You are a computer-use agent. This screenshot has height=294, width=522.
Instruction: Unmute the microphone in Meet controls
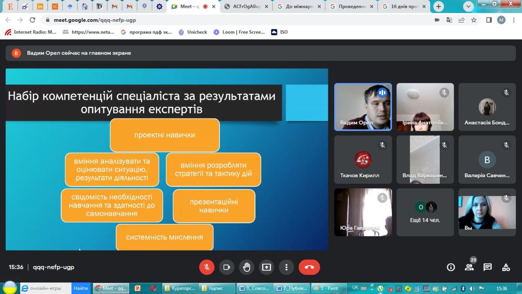(207, 267)
